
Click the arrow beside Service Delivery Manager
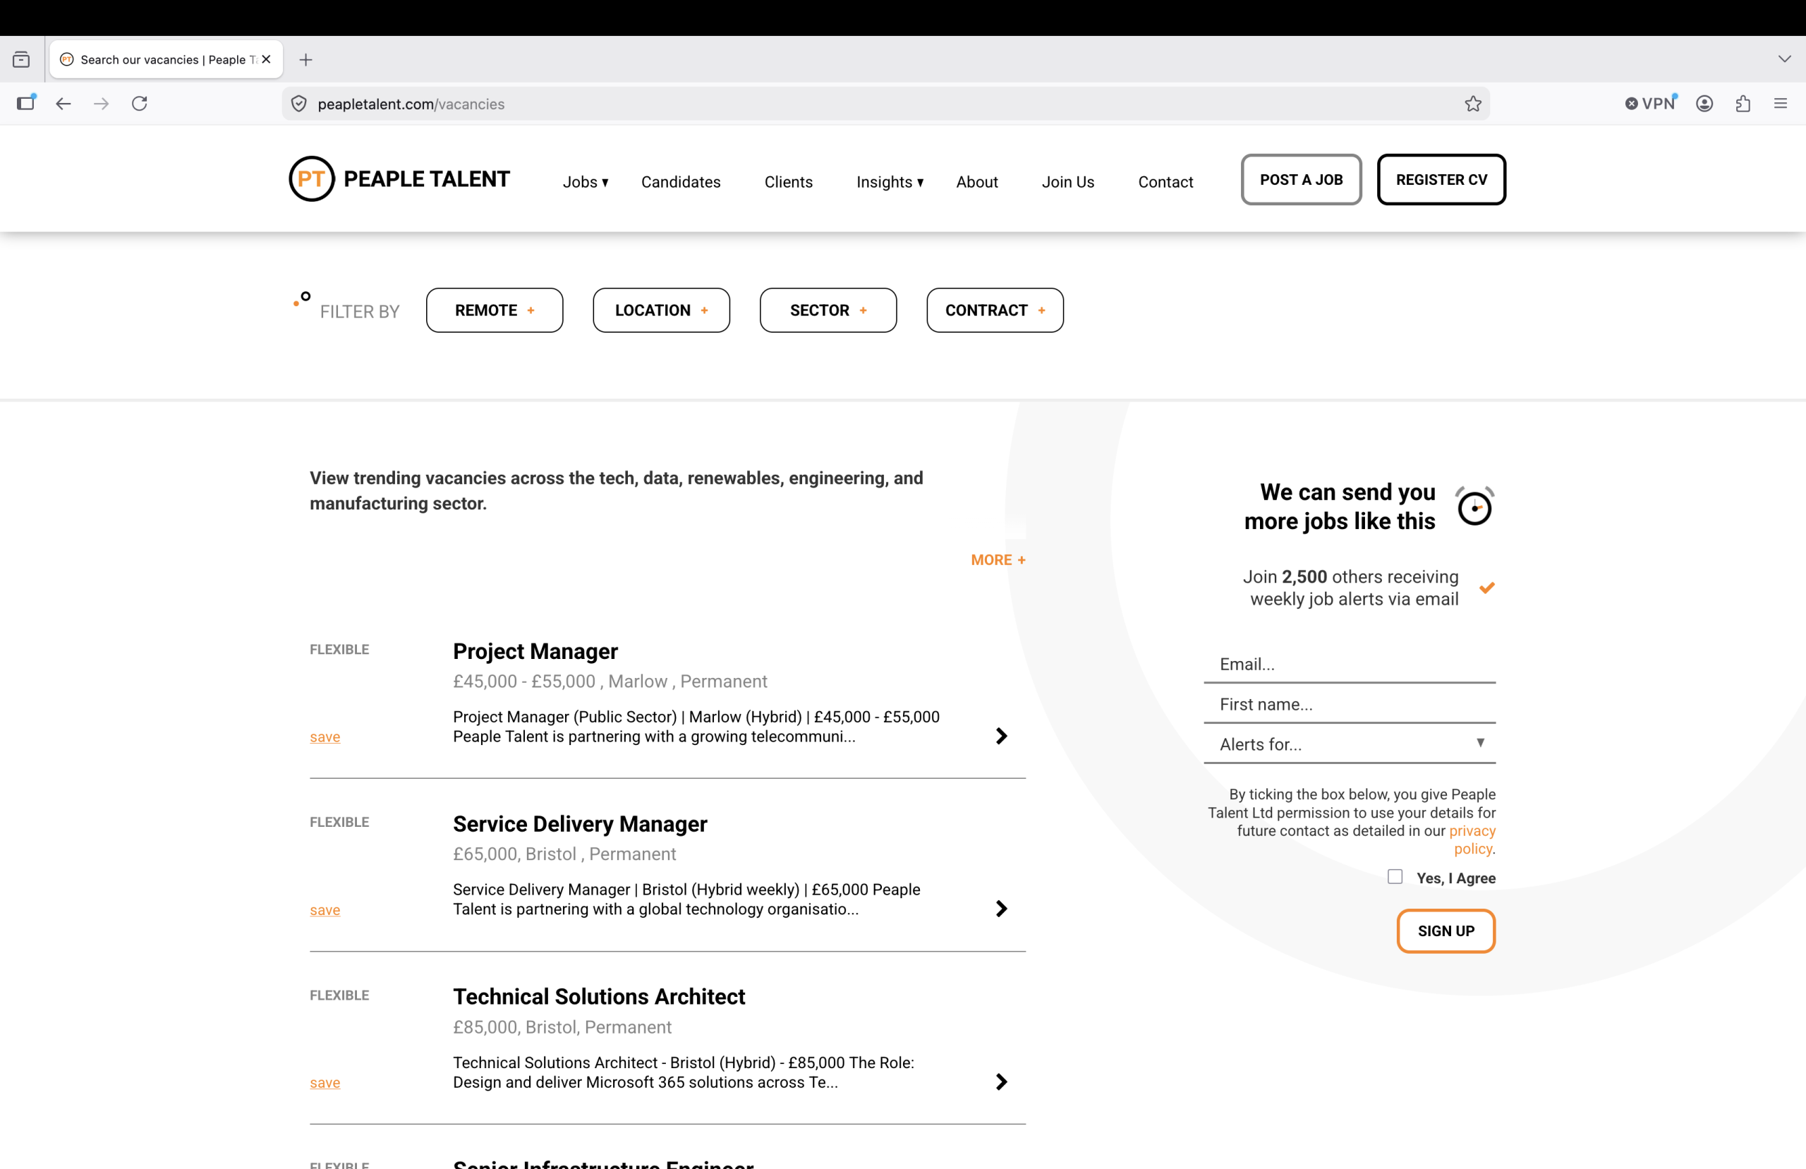1002,909
